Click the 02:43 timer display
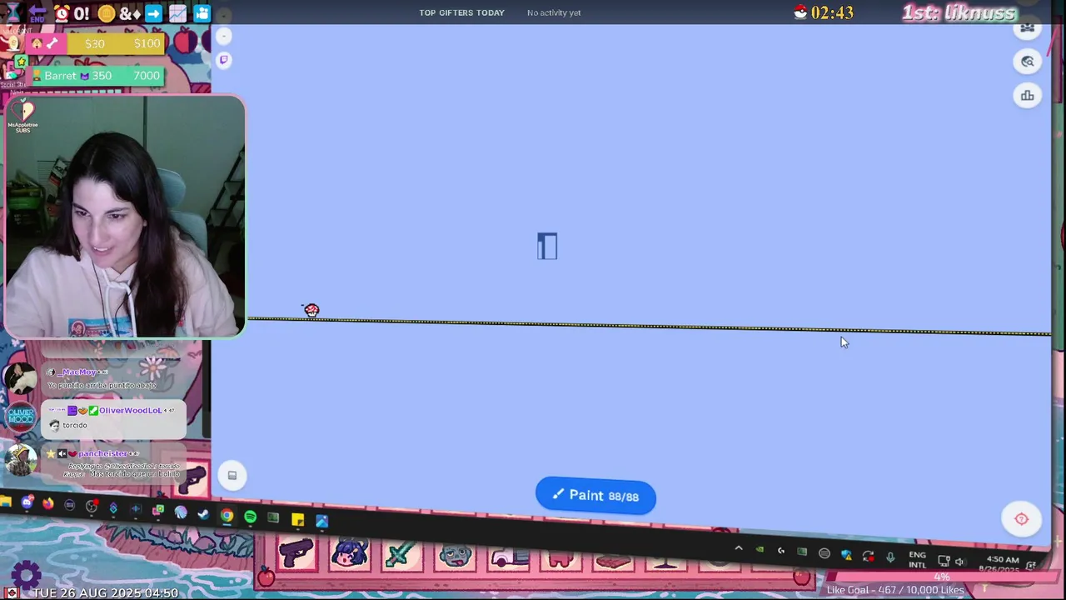This screenshot has width=1066, height=600. pyautogui.click(x=831, y=12)
